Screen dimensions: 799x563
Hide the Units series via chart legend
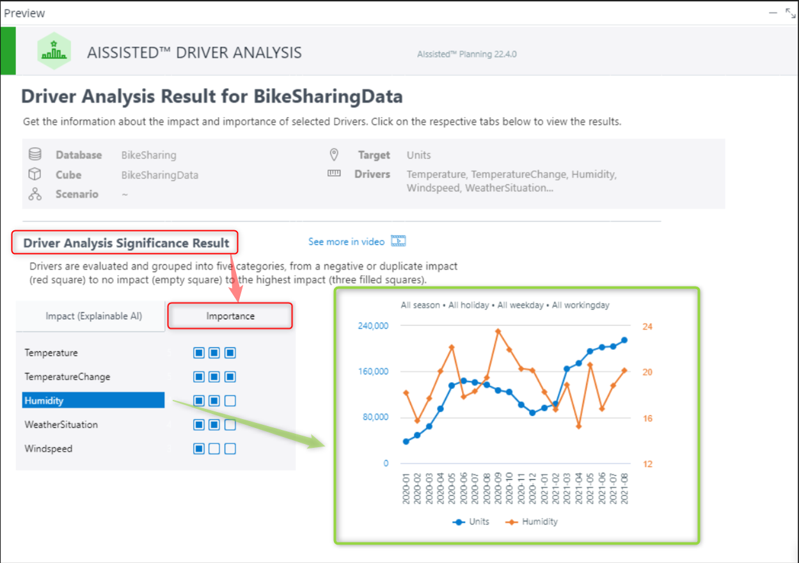coord(471,521)
